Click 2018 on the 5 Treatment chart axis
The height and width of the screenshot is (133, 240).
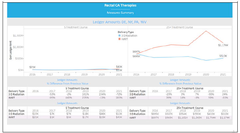[x=67, y=75]
